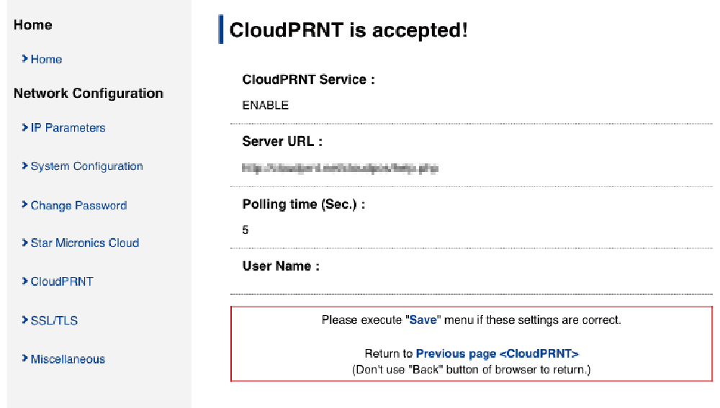Image resolution: width=720 pixels, height=408 pixels.
Task: Click the 'Server URL :' label
Action: (x=282, y=141)
